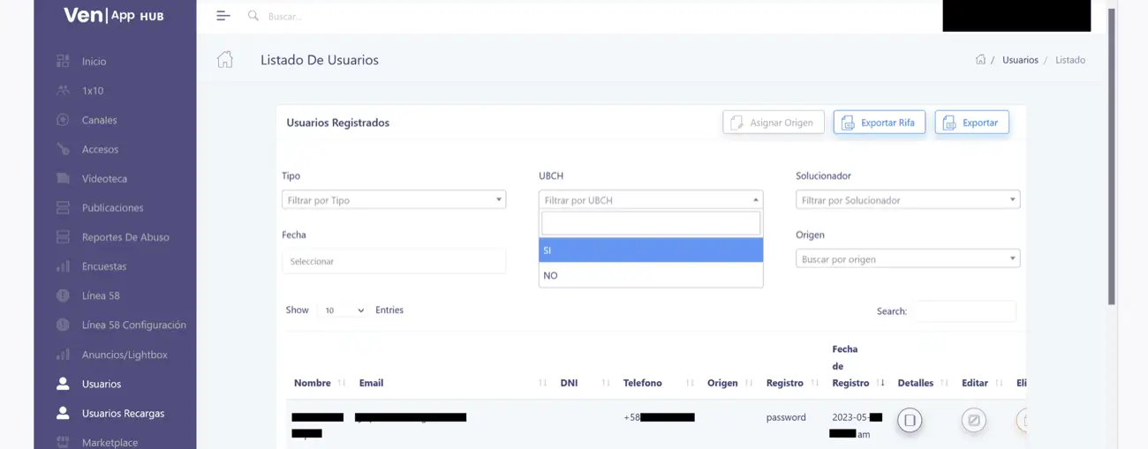Select NO option in UBCH dropdown
The height and width of the screenshot is (449, 1148).
tap(650, 275)
